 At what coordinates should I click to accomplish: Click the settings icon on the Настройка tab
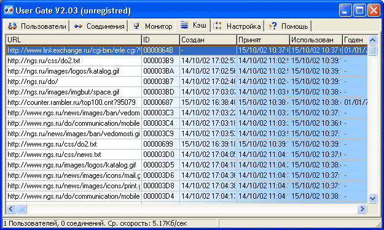pos(217,26)
